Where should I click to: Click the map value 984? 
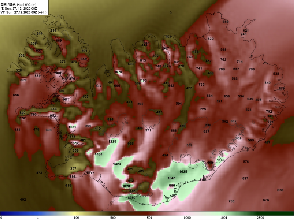coord(238,138)
